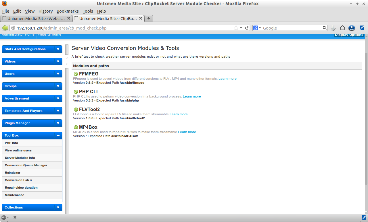
Task: Open the Edit menu
Action: tap(17, 11)
